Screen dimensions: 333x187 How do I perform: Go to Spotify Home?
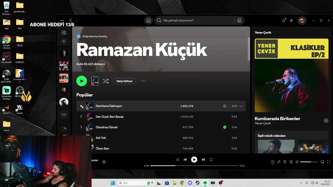pyautogui.click(x=148, y=21)
